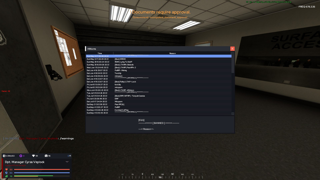The width and height of the screenshot is (320, 180).
Task: Close the HWarns window
Action: (x=232, y=49)
